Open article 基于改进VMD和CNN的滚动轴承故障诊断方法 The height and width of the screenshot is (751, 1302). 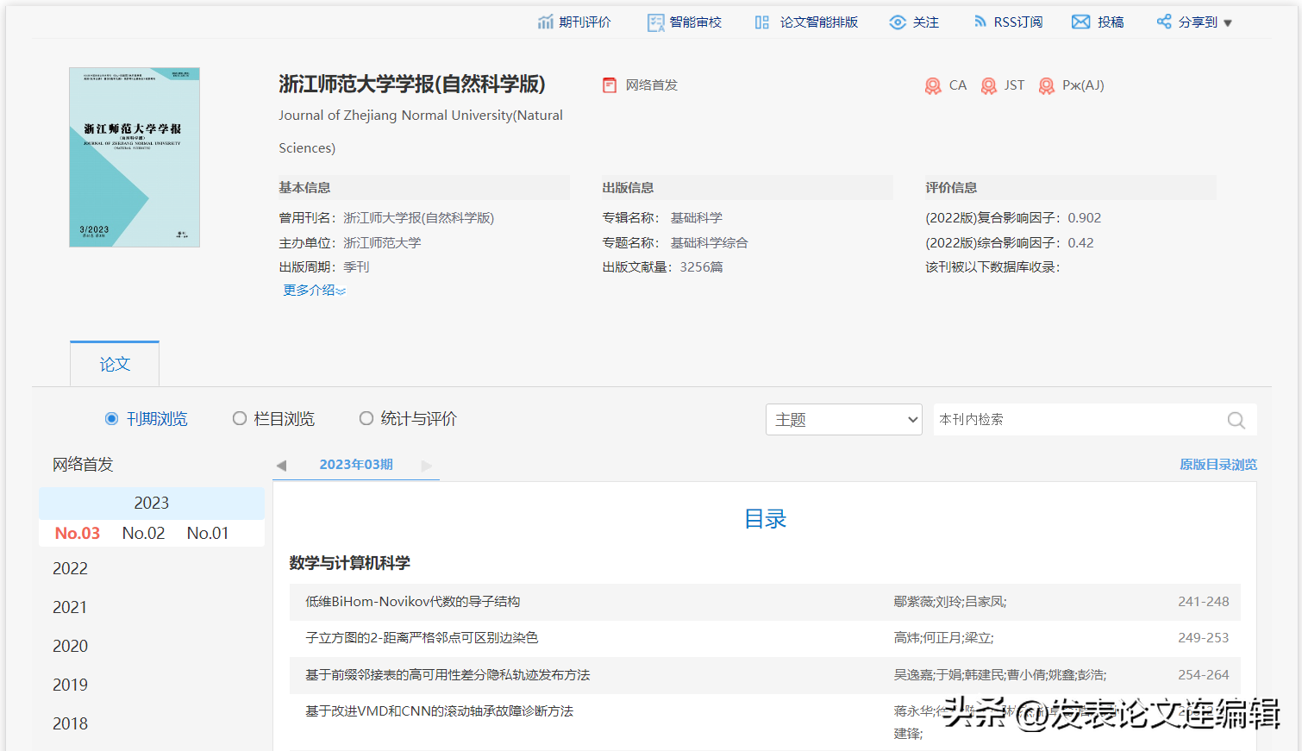[439, 711]
